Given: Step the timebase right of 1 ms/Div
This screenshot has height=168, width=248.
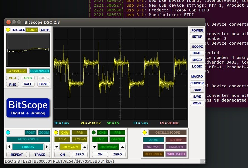Looking at the screenshot, I should pos(46,147).
